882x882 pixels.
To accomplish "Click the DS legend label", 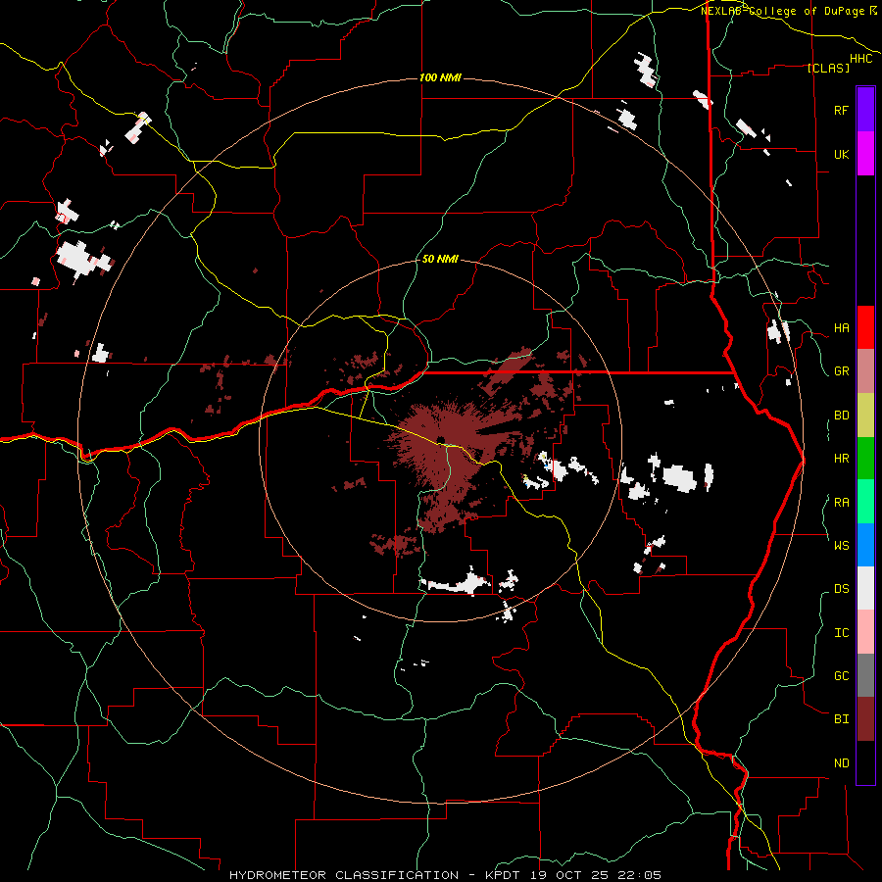I will coord(841,589).
